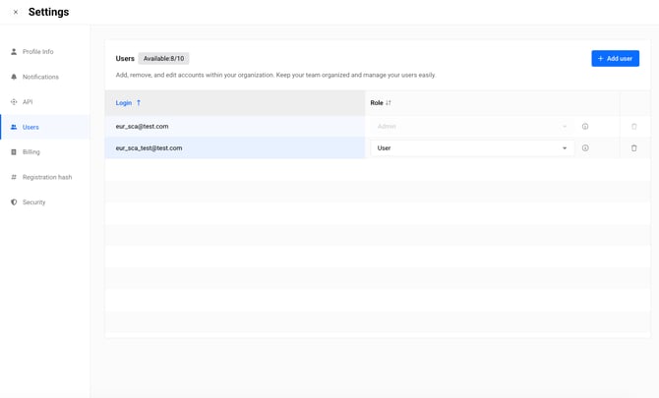This screenshot has width=659, height=398.
Task: Click the Available:8/10 badge
Action: click(164, 58)
